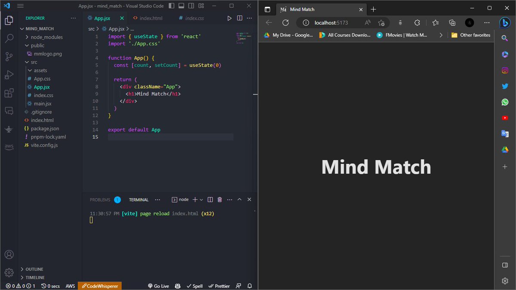Maximize the panel with up chevron

pos(240,200)
